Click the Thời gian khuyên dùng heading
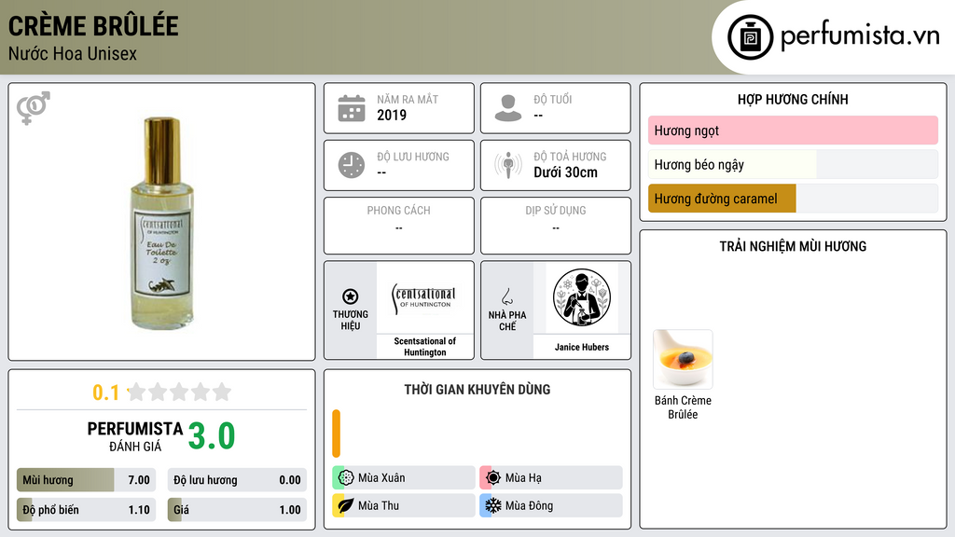 click(477, 390)
